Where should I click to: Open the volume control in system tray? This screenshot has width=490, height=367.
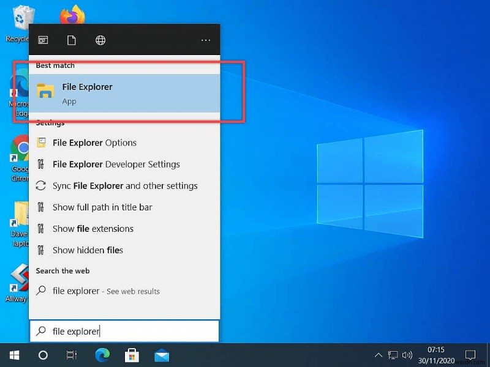click(407, 355)
